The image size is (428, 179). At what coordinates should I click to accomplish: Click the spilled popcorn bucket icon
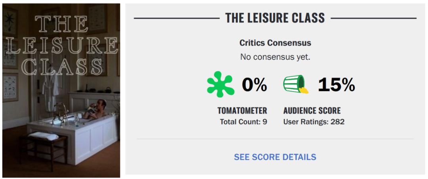tap(296, 84)
